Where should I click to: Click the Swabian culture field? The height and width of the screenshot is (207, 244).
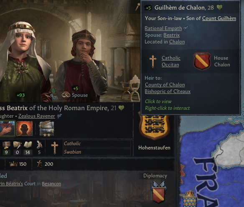coord(97,152)
